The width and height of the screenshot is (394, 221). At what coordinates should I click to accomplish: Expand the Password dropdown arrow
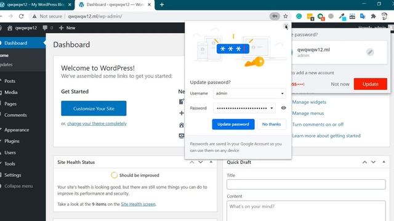271,108
